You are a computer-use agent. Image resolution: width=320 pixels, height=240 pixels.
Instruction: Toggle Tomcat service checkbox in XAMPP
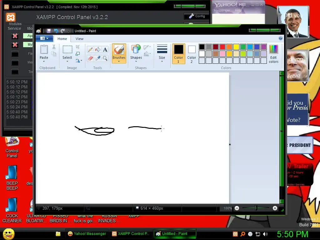tap(15, 72)
